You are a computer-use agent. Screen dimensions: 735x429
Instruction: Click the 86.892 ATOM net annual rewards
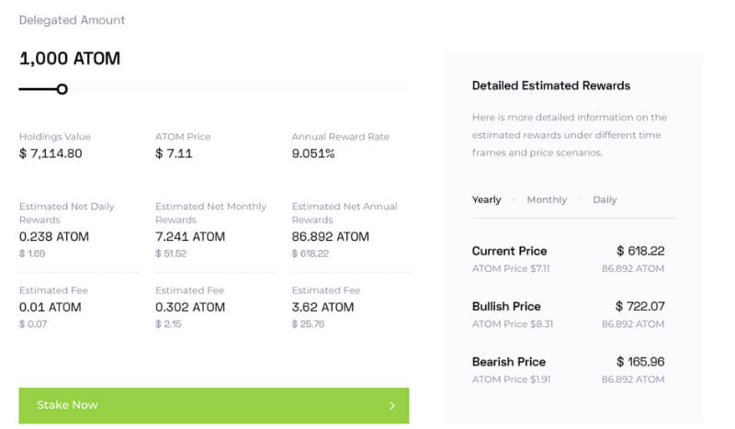(330, 237)
